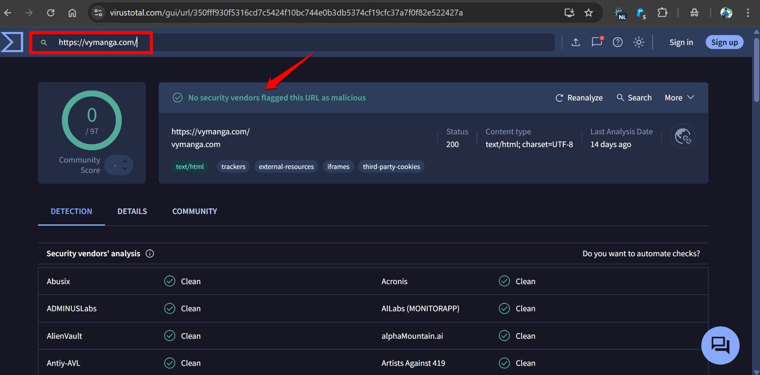Click the Abusix vendor name
This screenshot has width=760, height=375.
pyautogui.click(x=58, y=281)
